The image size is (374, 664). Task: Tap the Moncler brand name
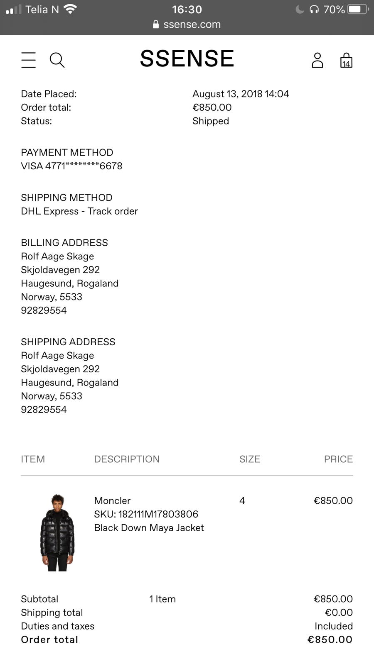112,500
